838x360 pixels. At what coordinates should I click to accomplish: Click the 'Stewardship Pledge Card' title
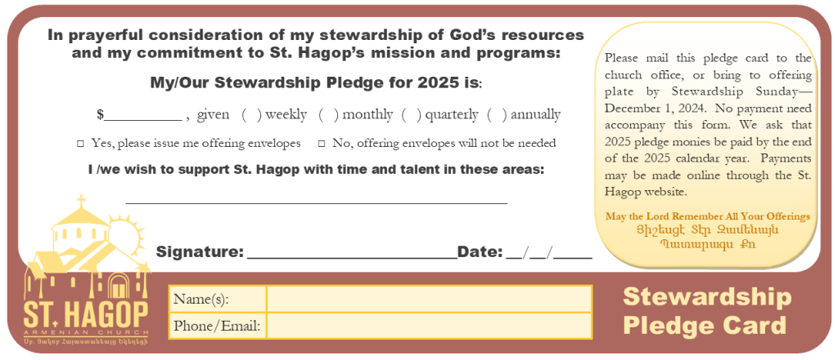706,311
